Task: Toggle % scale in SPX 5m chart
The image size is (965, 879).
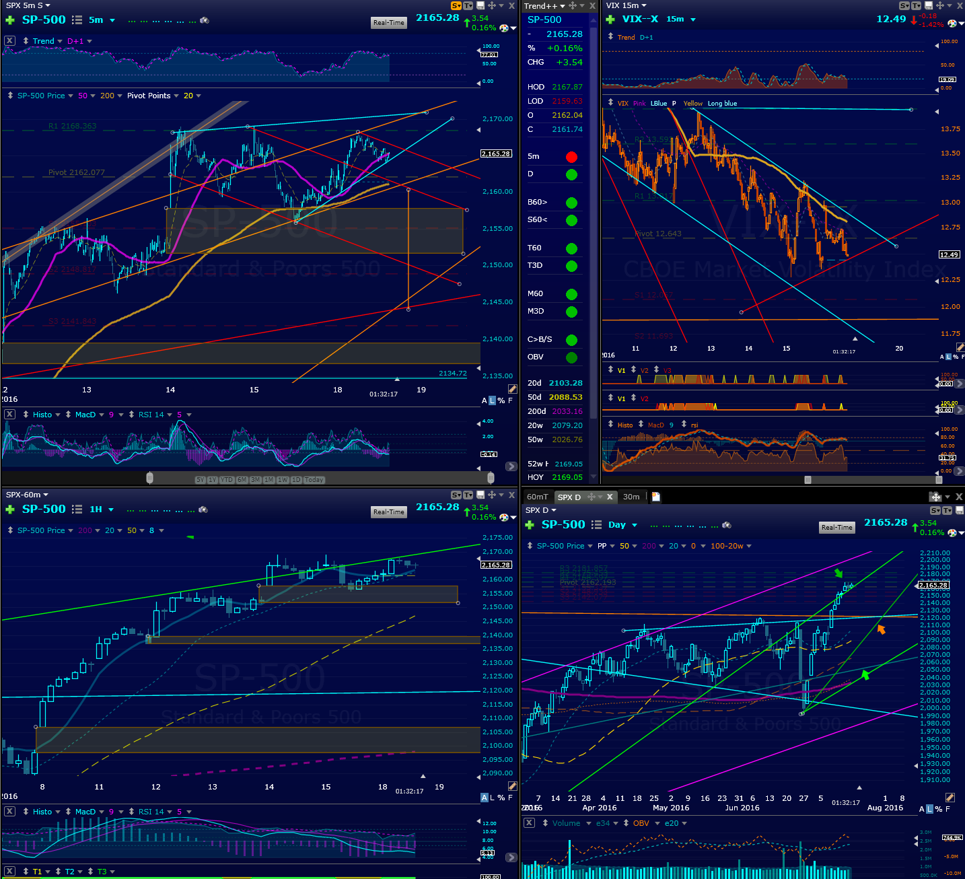Action: (x=501, y=400)
